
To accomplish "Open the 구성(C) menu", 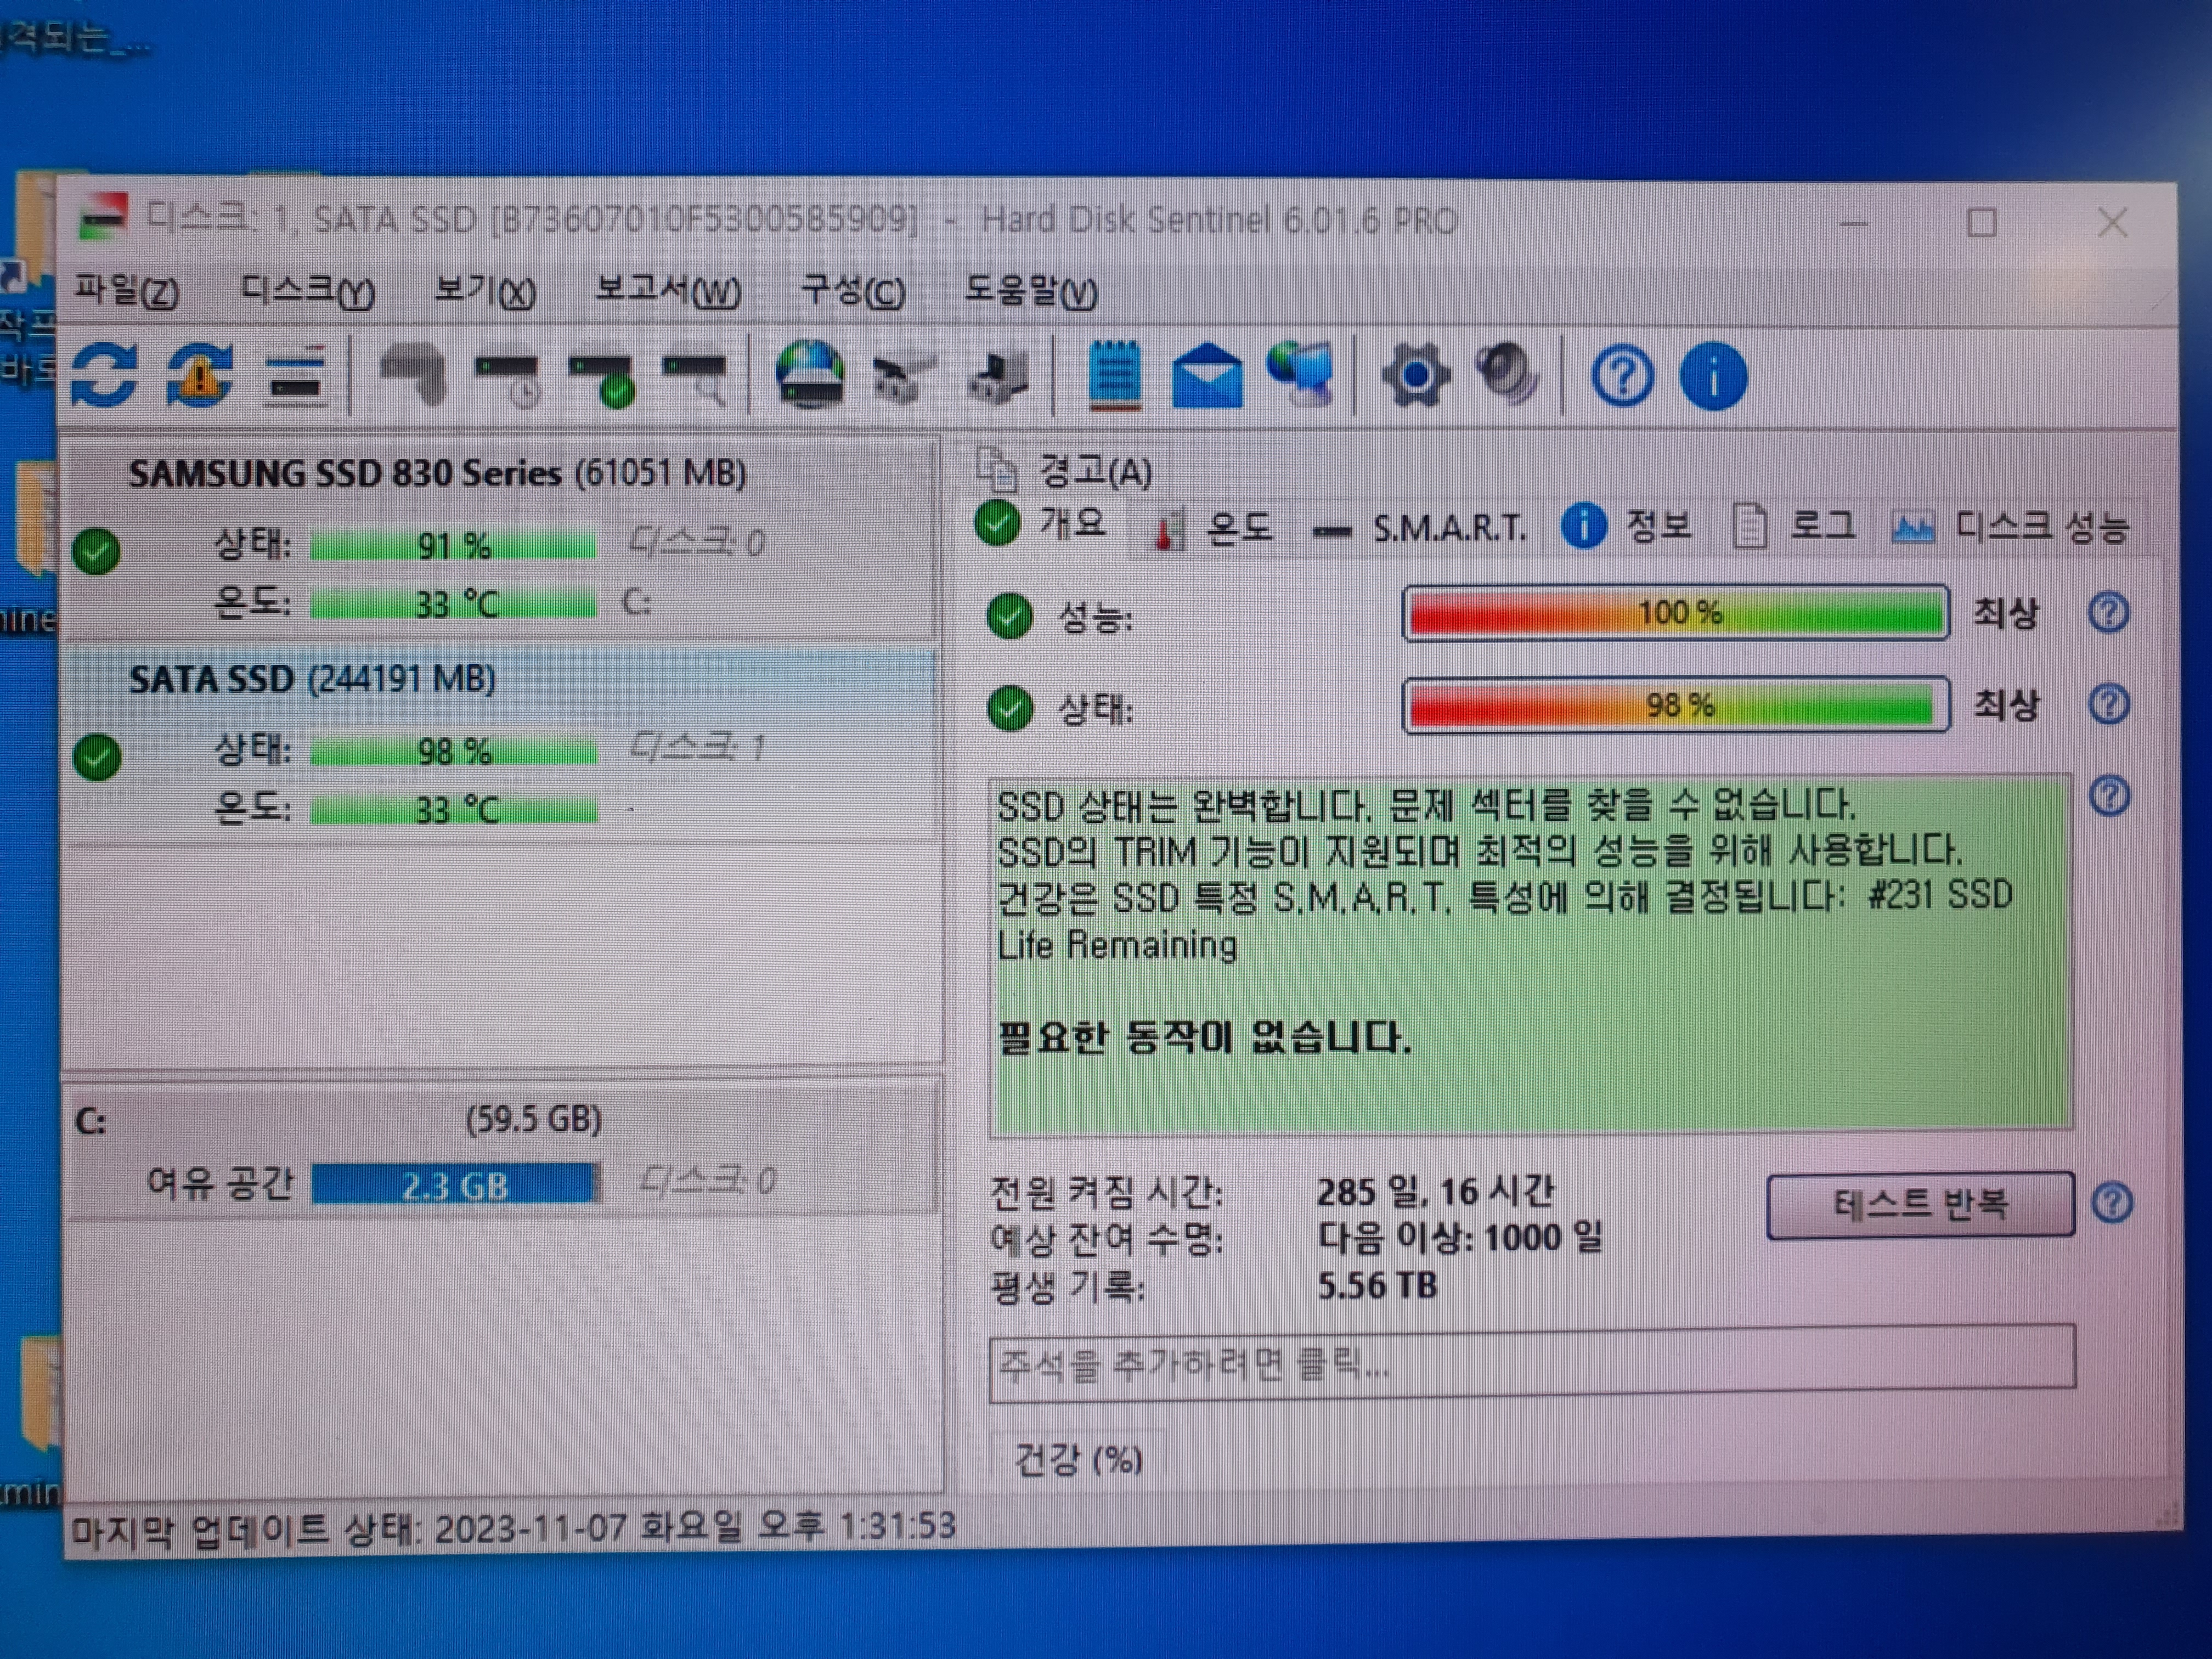I will [853, 291].
